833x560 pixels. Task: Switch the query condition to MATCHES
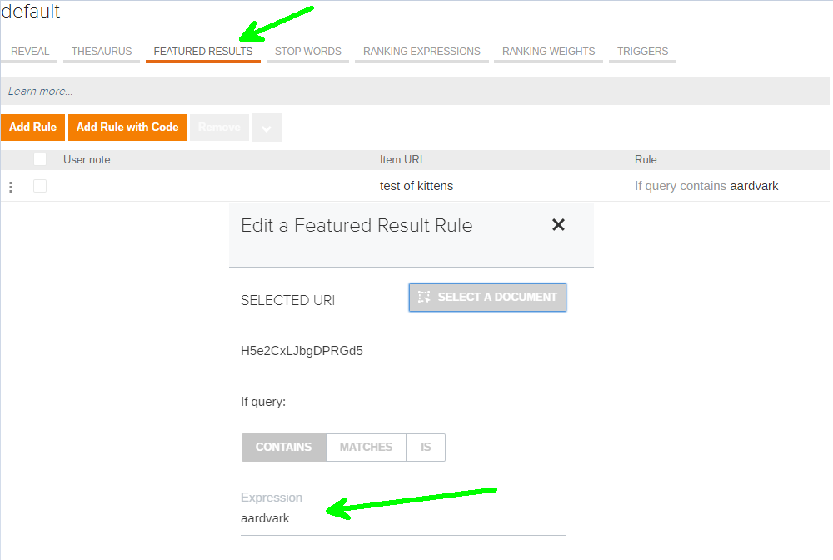click(x=365, y=447)
